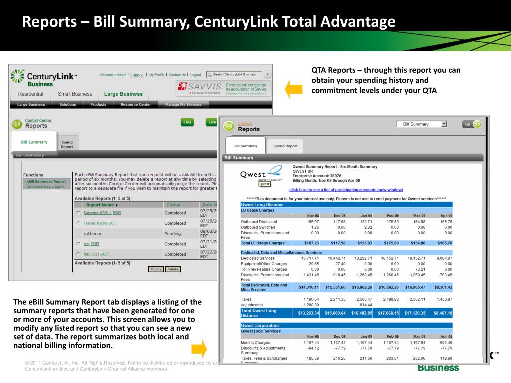Click the Qwest Long Distance section header
The image size is (511, 383).
(346, 205)
